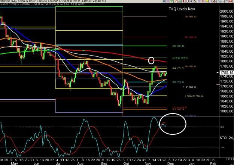Screen dimensions: 234x165
Task: Click the QH3 1716.86 level label
Action: click(178, 82)
